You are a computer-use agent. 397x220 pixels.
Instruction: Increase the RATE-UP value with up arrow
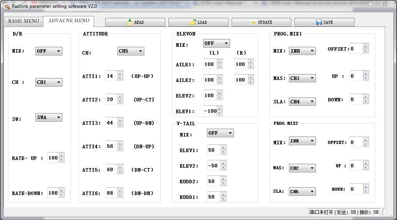[x=62, y=156]
